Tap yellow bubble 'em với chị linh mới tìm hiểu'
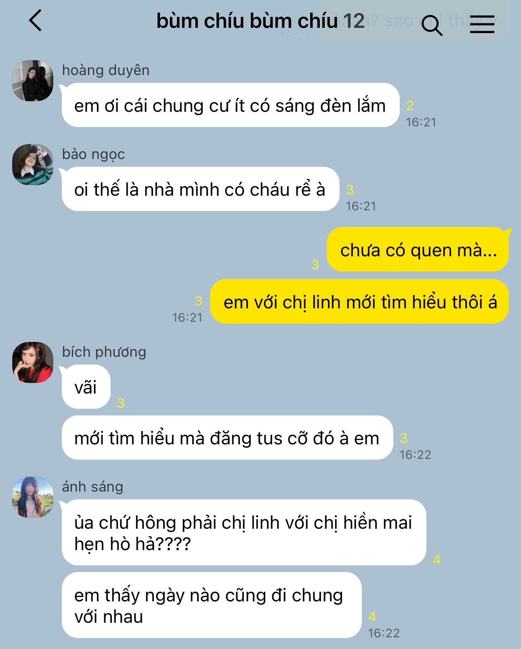Screen dimensions: 521x649 (x=360, y=301)
